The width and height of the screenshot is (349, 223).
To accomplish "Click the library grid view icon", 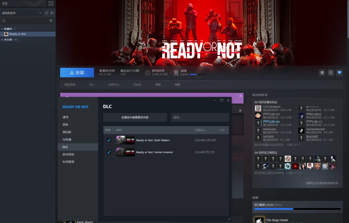I will 51,3.
